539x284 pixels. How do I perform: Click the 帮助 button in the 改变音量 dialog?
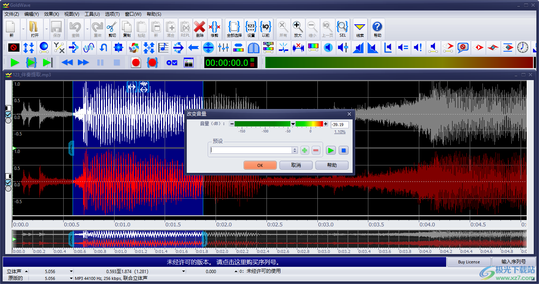coord(332,165)
